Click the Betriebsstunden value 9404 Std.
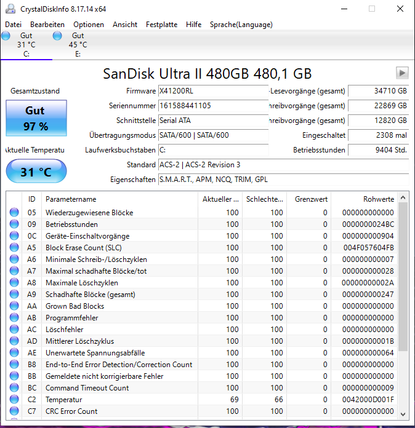 pyautogui.click(x=379, y=150)
